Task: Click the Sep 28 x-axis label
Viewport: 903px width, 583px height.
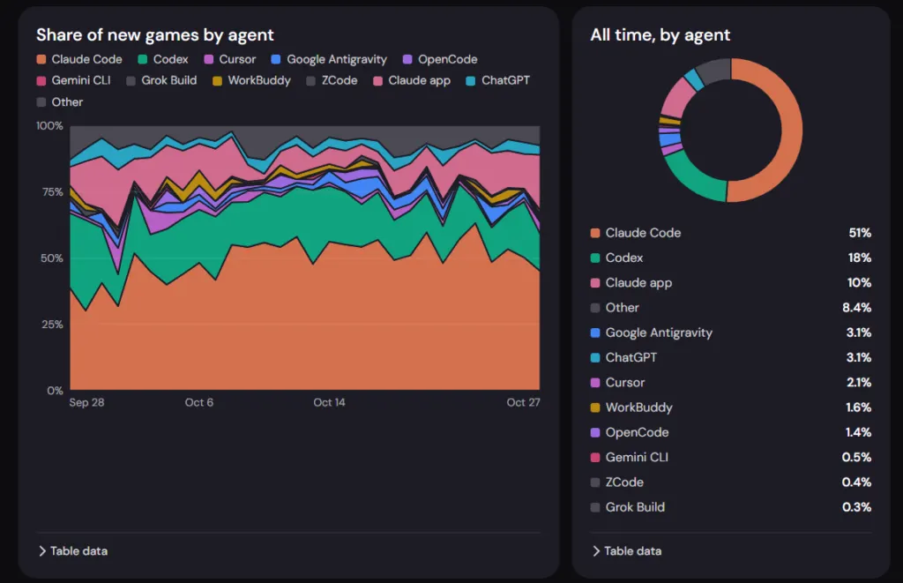Action: (x=87, y=403)
